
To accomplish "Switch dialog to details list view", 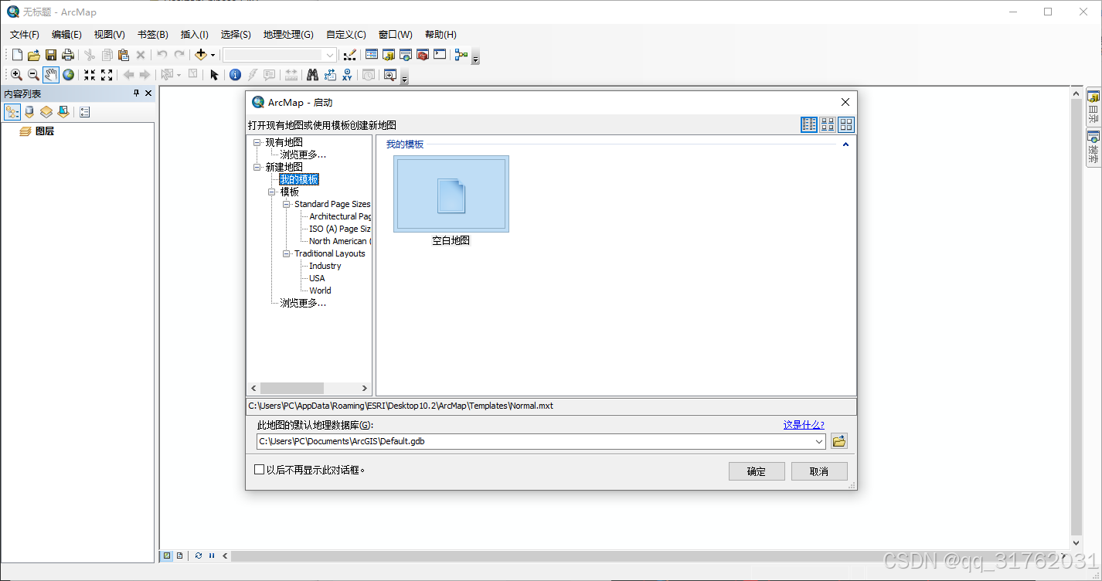I will pyautogui.click(x=809, y=124).
